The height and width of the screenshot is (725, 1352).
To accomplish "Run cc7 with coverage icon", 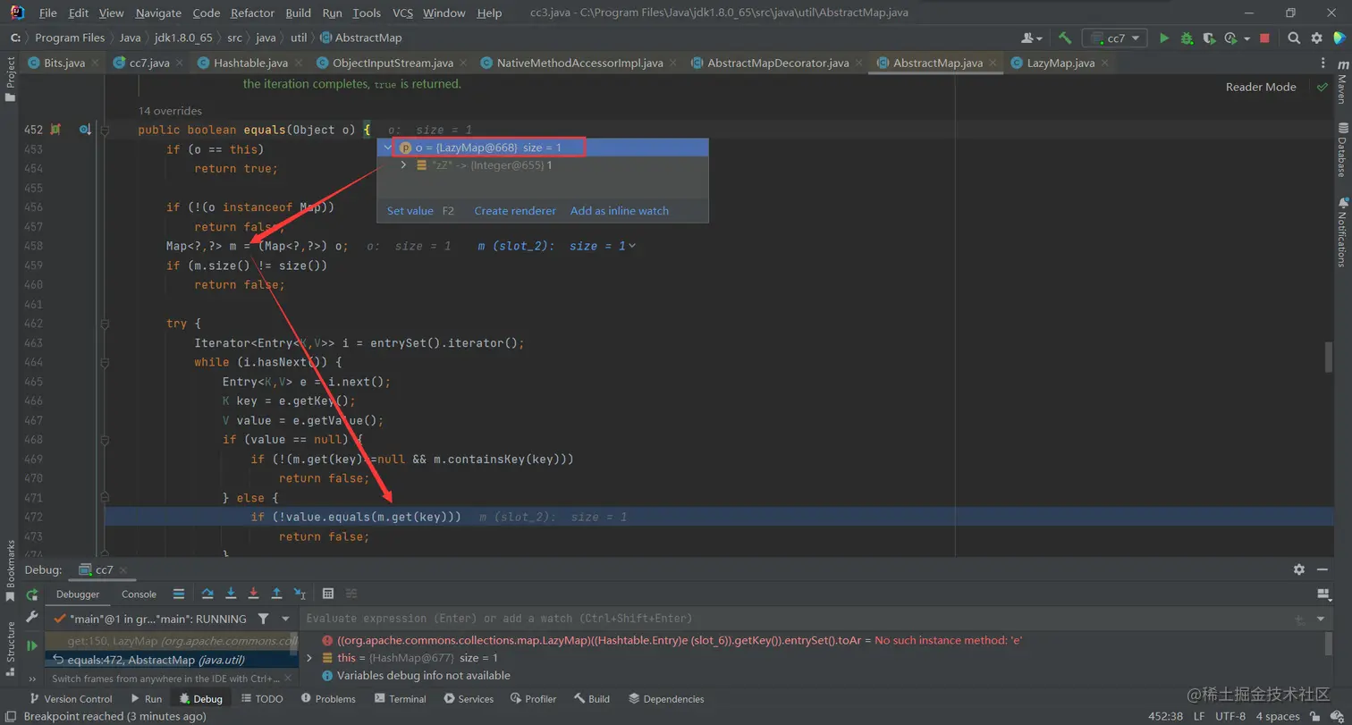I will click(x=1209, y=38).
